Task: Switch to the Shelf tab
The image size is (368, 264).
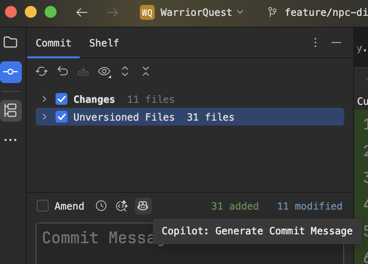Action: [104, 43]
